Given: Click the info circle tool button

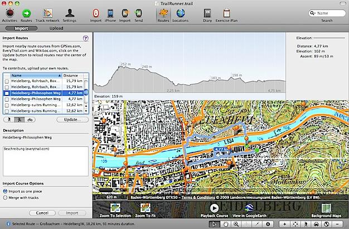Looking at the screenshot, I should (x=268, y=224).
